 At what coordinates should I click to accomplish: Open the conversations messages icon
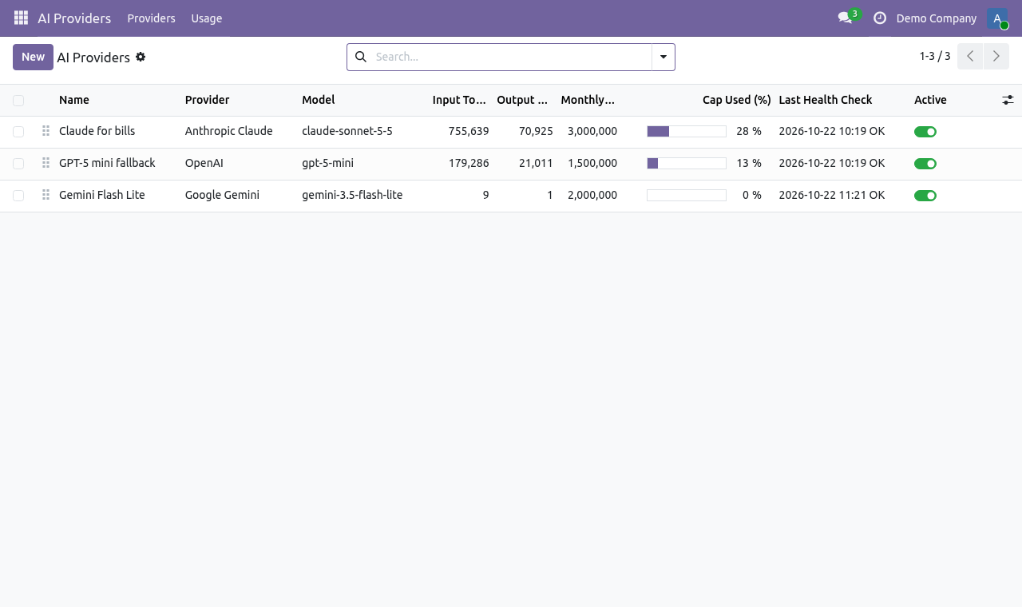coord(845,18)
